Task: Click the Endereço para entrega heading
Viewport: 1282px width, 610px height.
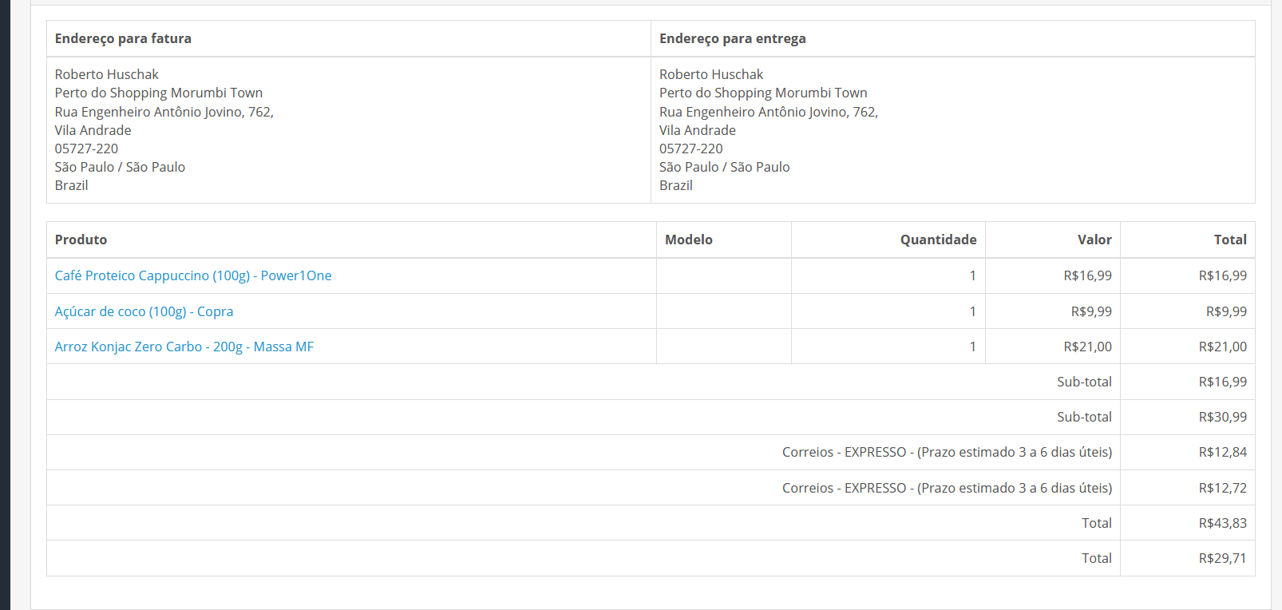Action: pos(732,38)
